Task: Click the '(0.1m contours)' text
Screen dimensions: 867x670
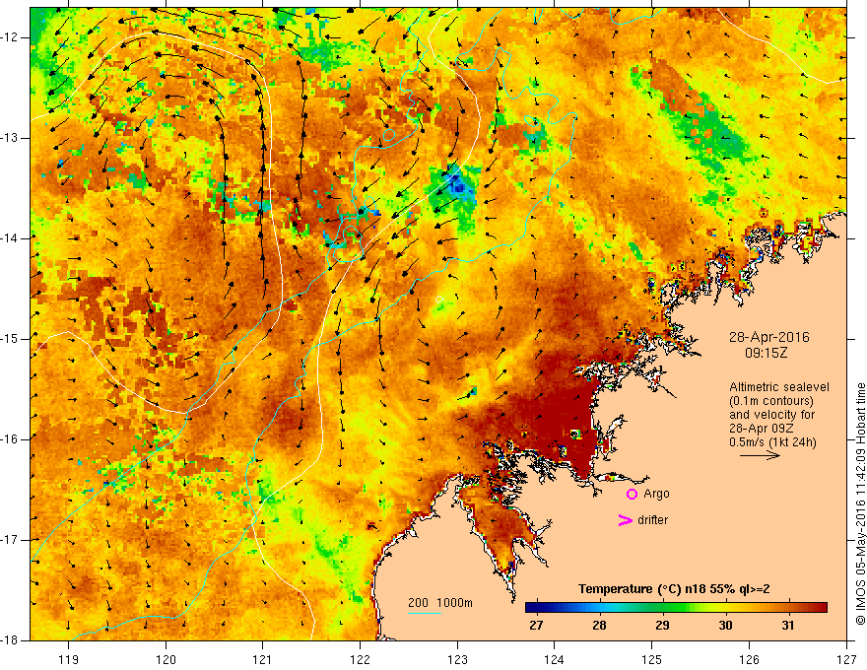Action: coord(771,401)
